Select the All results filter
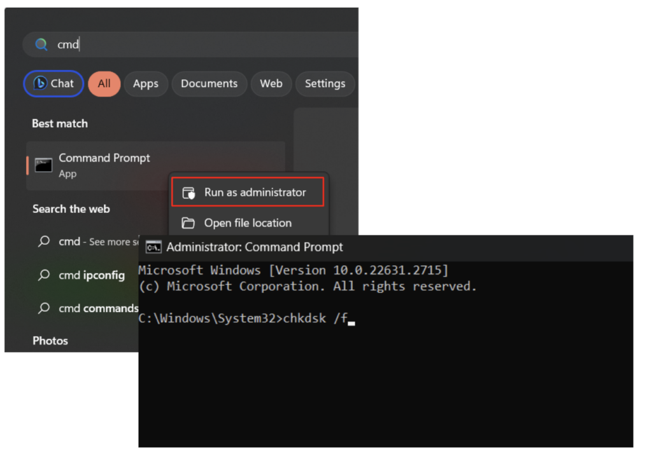The height and width of the screenshot is (452, 652). (104, 83)
